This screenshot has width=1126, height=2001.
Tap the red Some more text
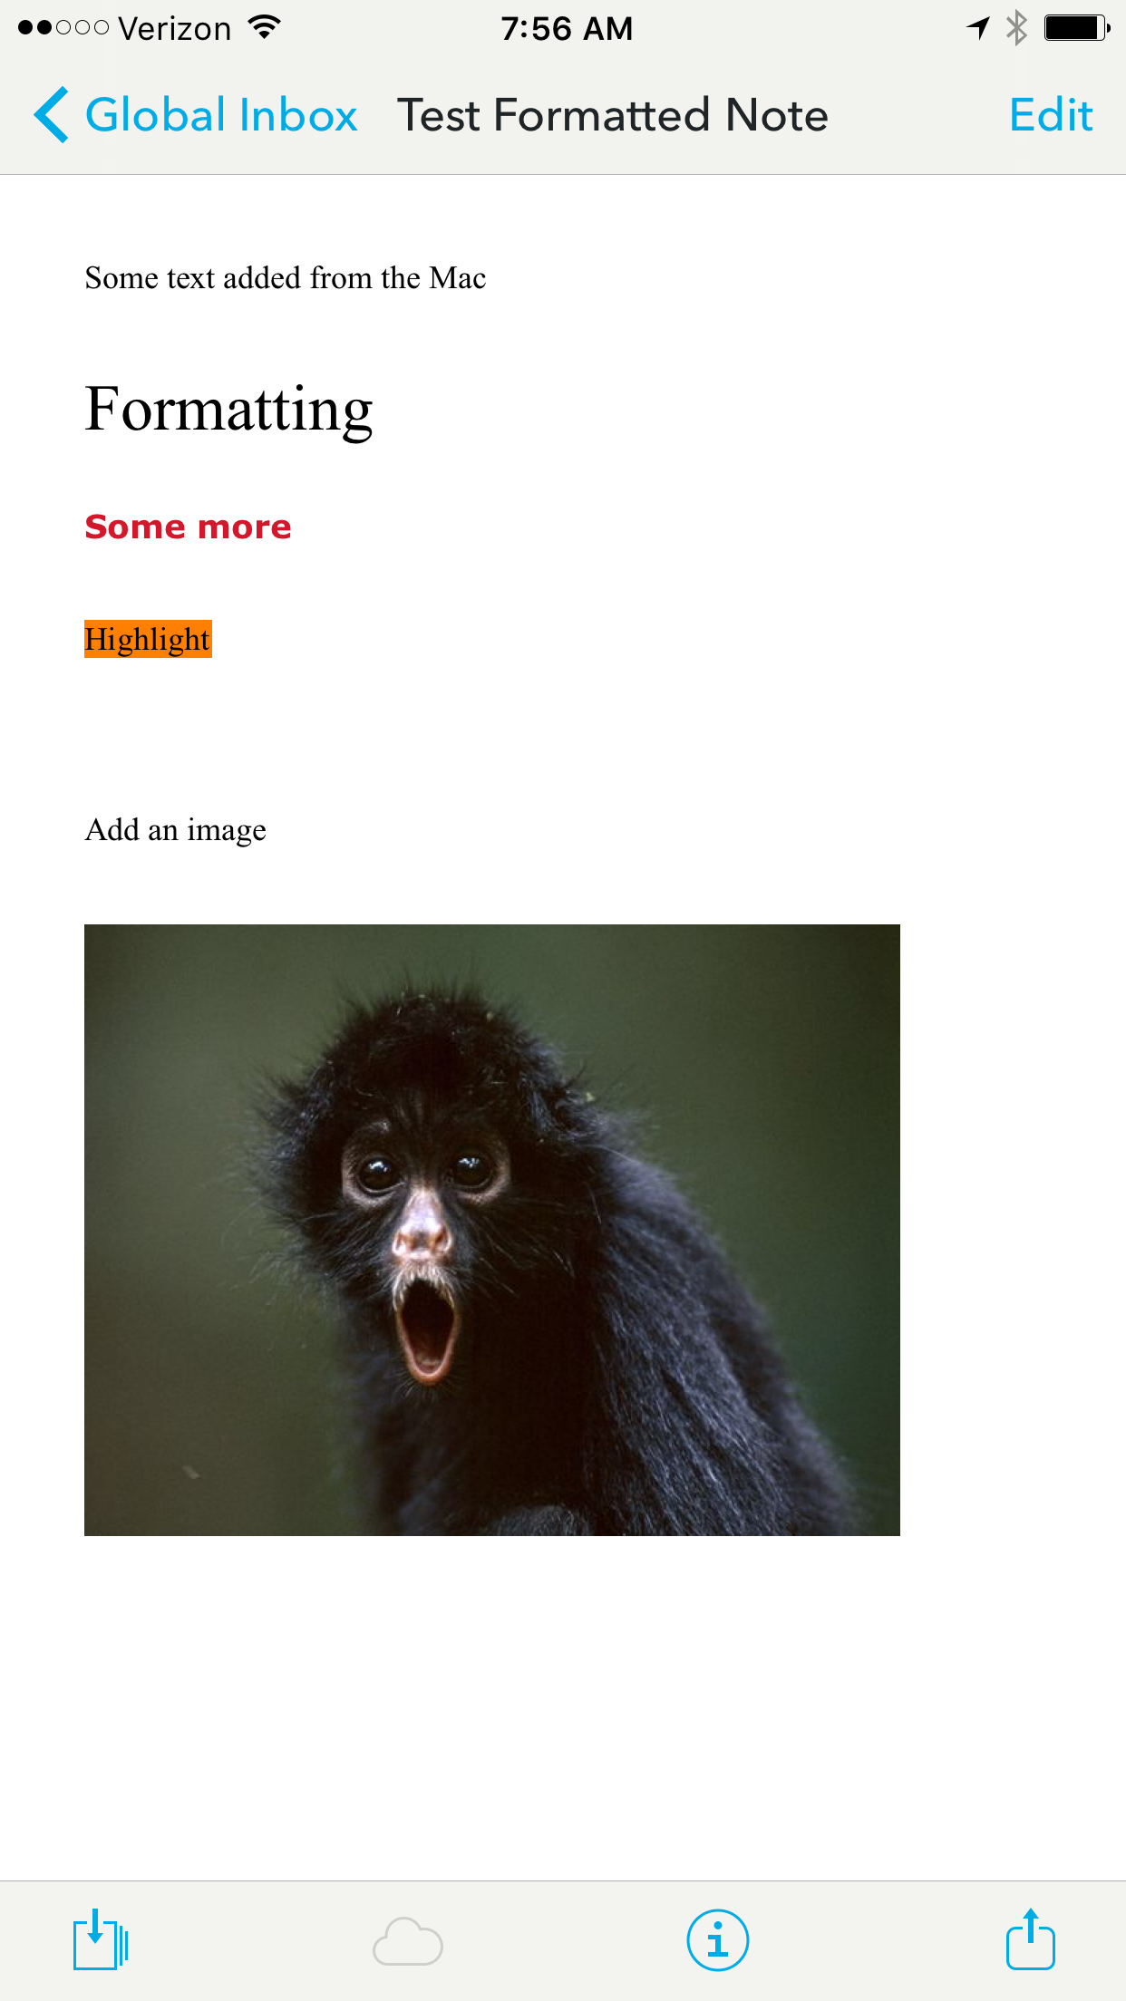[188, 527]
